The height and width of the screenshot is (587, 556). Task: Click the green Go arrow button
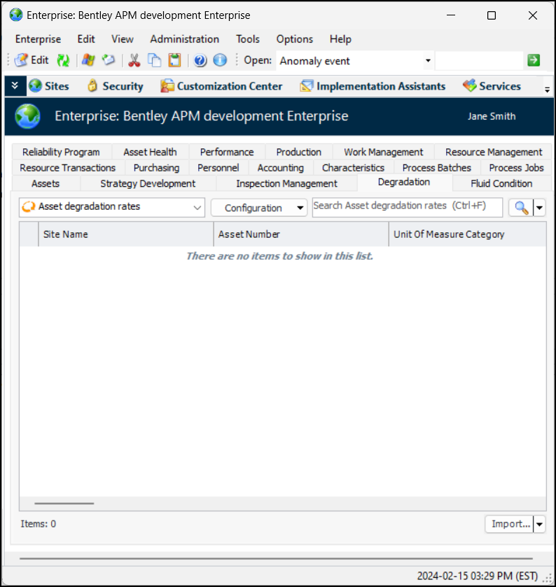click(534, 60)
